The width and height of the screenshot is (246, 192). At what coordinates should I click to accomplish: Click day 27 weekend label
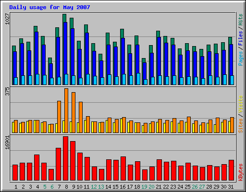pos(202,187)
